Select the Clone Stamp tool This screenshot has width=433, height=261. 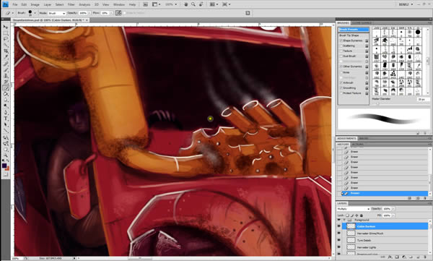tap(6, 76)
